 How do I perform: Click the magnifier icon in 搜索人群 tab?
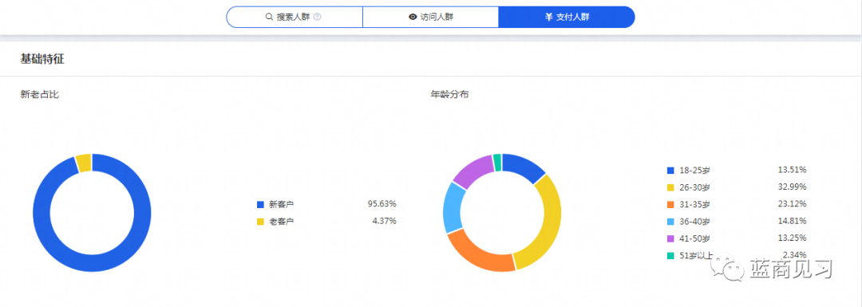coord(270,17)
